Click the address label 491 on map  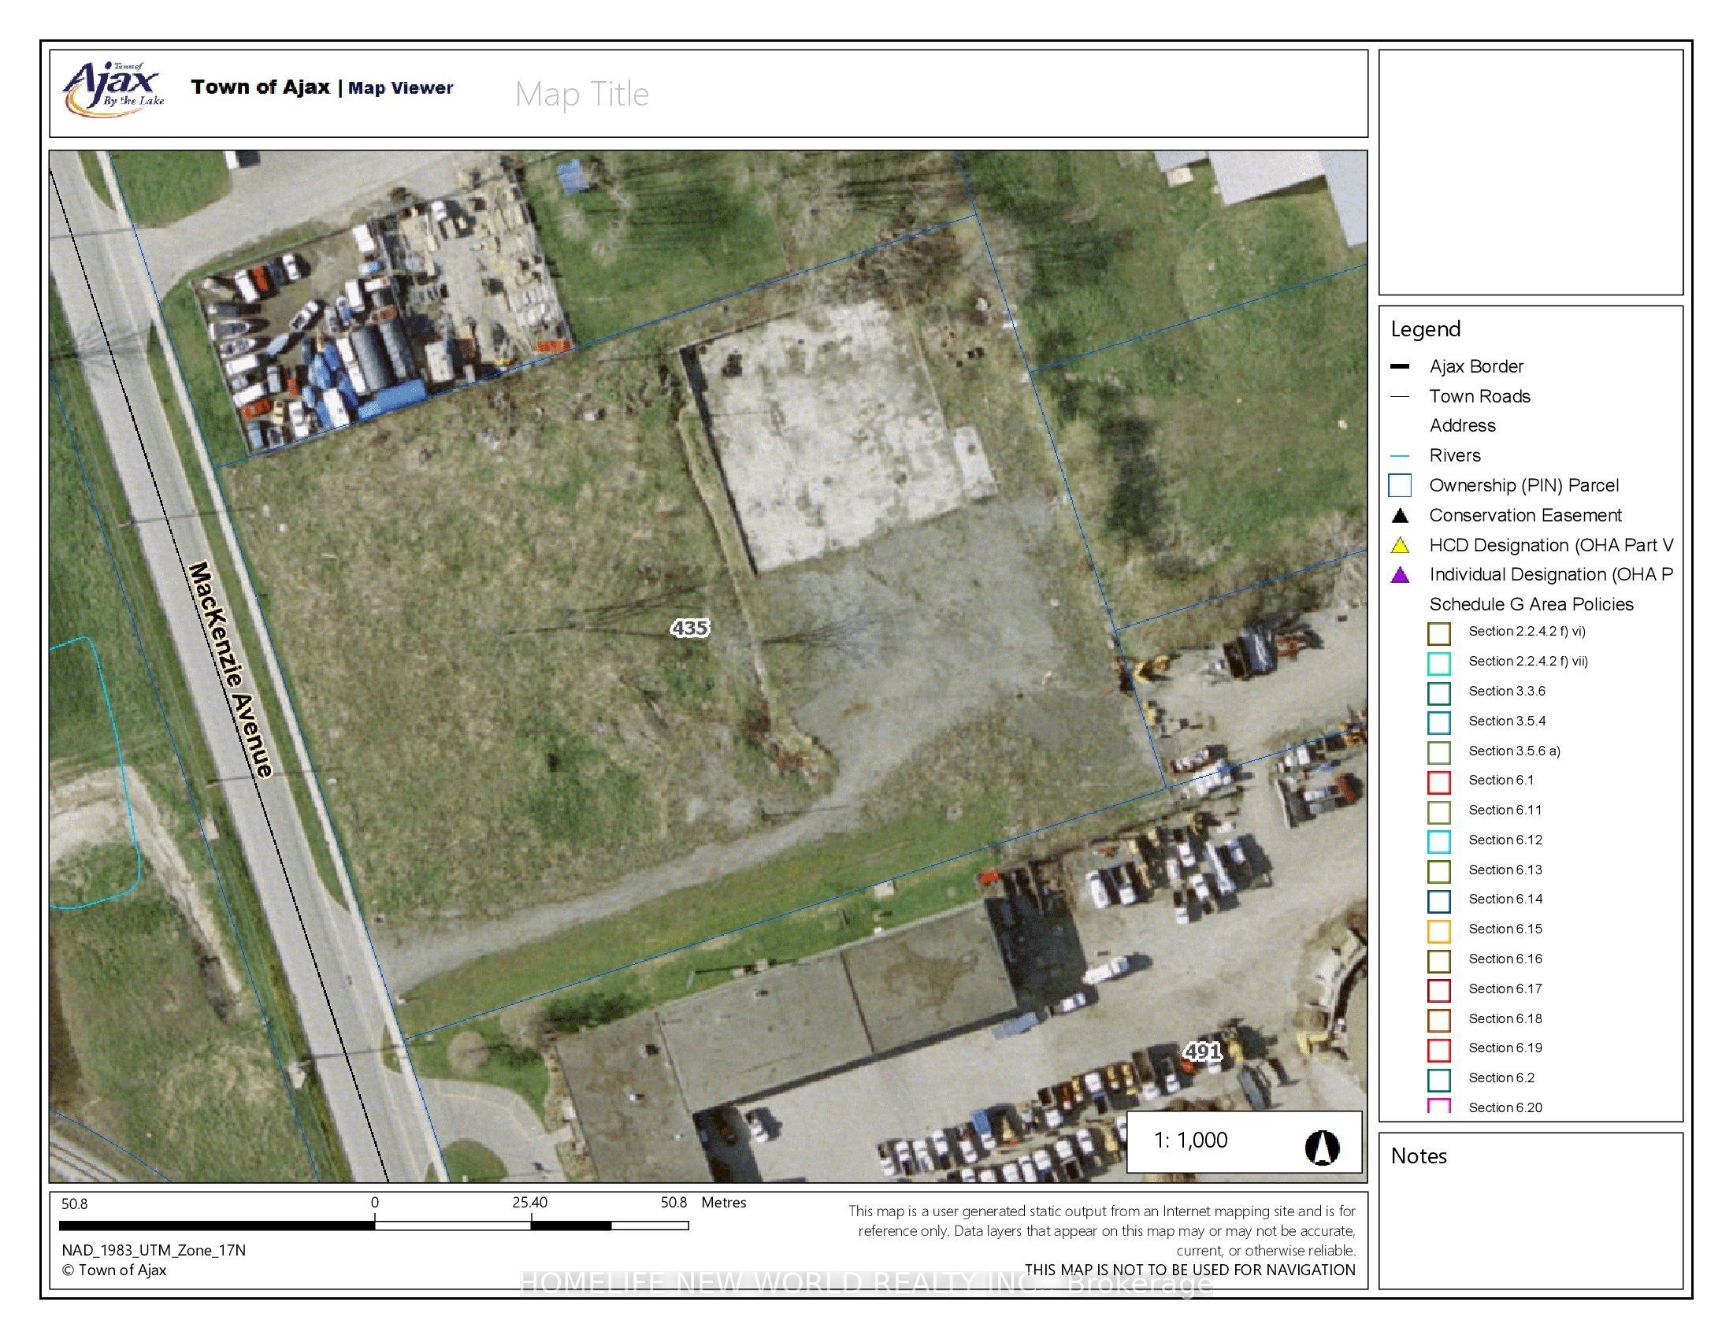pos(1202,1052)
